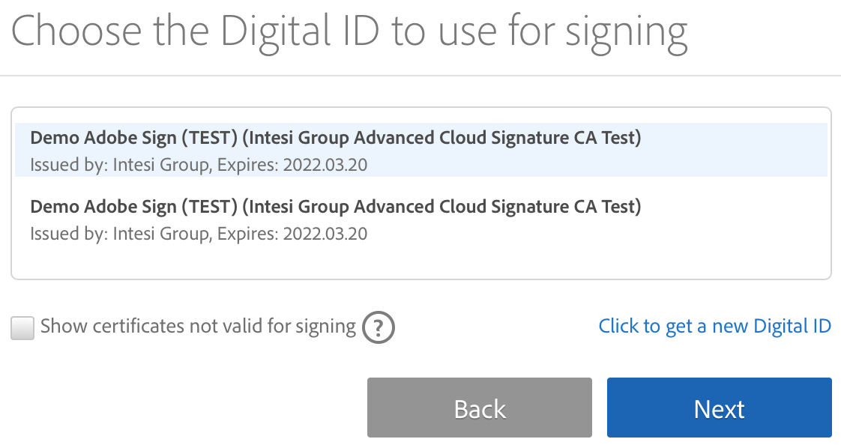Click the empty square box beside 'Show certificates'
Image resolution: width=841 pixels, height=445 pixels.
[x=22, y=327]
